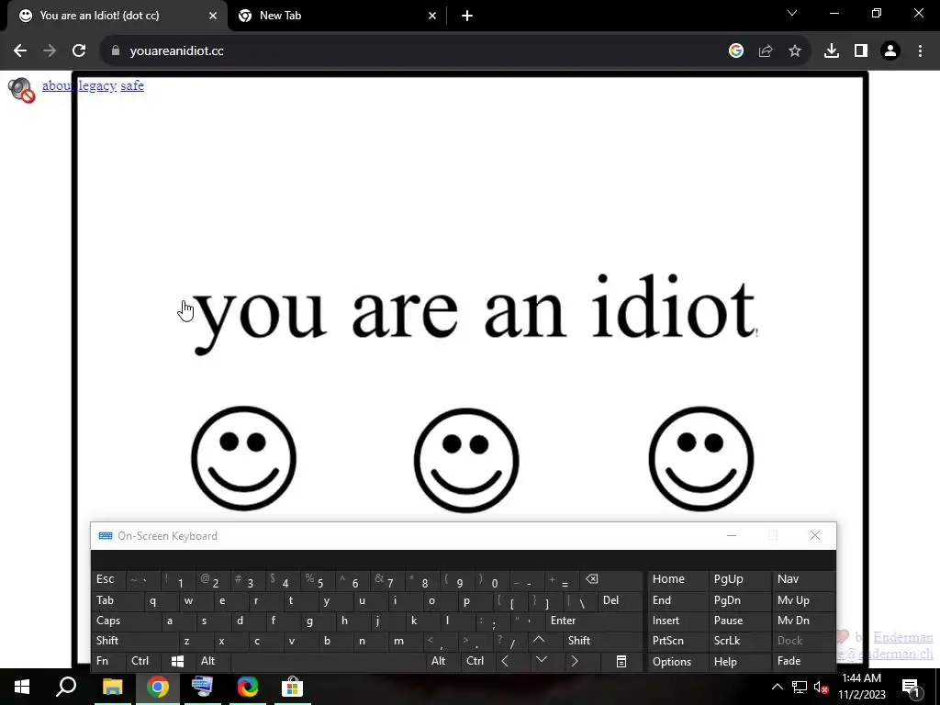Toggle Insert key on keyboard

pyautogui.click(x=677, y=621)
